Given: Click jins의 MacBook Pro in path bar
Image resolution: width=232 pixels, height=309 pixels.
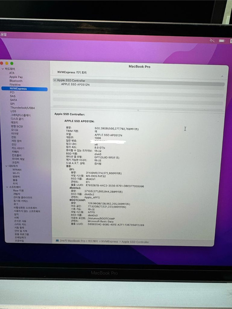Looking at the screenshot, I should pos(72,241).
